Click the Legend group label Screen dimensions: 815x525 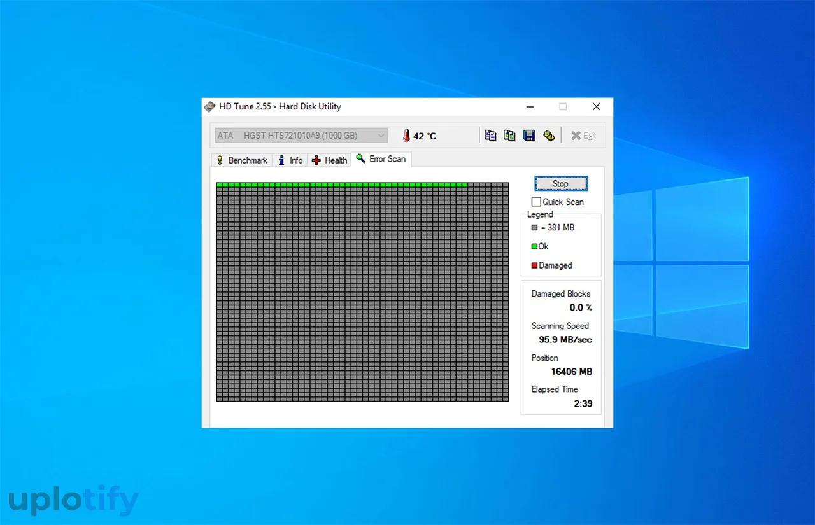tap(540, 214)
